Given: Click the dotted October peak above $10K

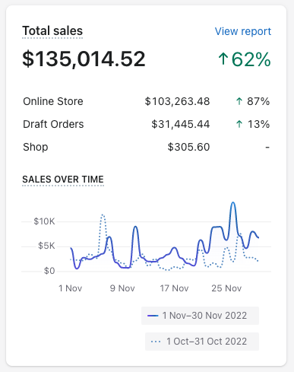Looking at the screenshot, I should [103, 215].
